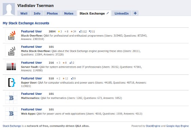Click the reputation score 3894
The width and height of the screenshot is (191, 130).
tap(52, 31)
